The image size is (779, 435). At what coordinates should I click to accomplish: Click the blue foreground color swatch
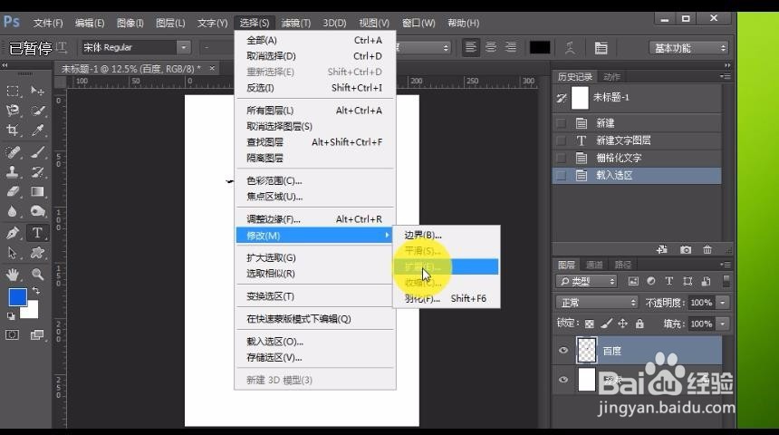[x=18, y=297]
